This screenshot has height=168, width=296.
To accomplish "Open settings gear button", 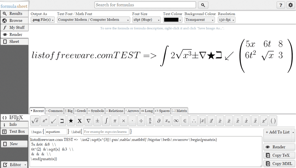I will point(291,5).
